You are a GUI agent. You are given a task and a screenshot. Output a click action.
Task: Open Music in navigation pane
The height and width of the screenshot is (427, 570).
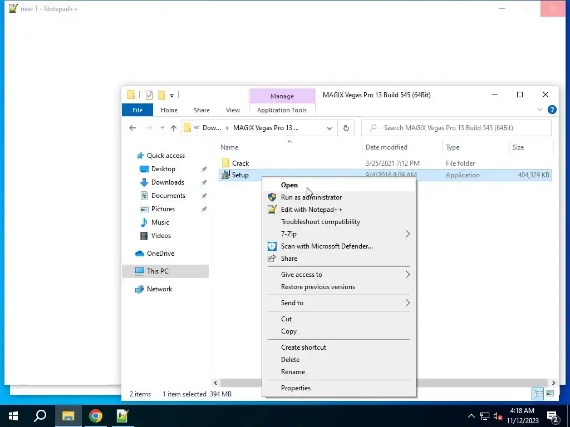tap(160, 222)
